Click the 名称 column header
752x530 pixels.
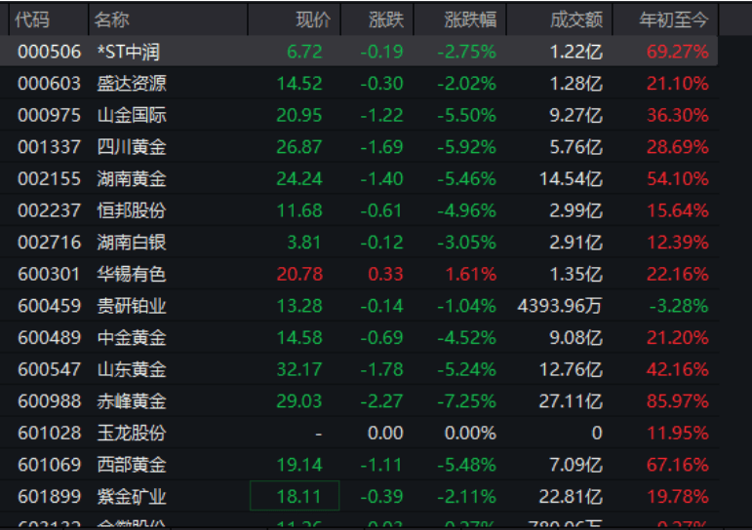[x=113, y=19]
